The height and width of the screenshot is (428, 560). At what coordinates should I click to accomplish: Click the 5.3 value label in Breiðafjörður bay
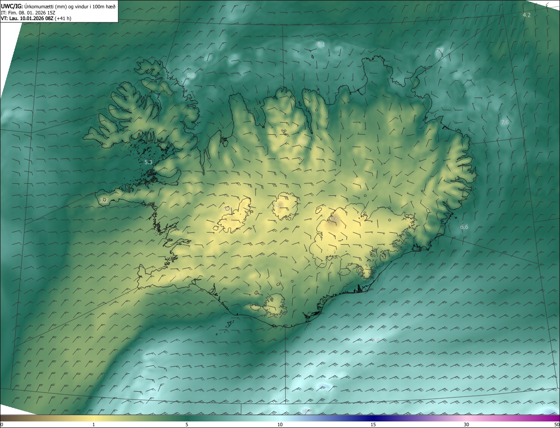pos(148,162)
